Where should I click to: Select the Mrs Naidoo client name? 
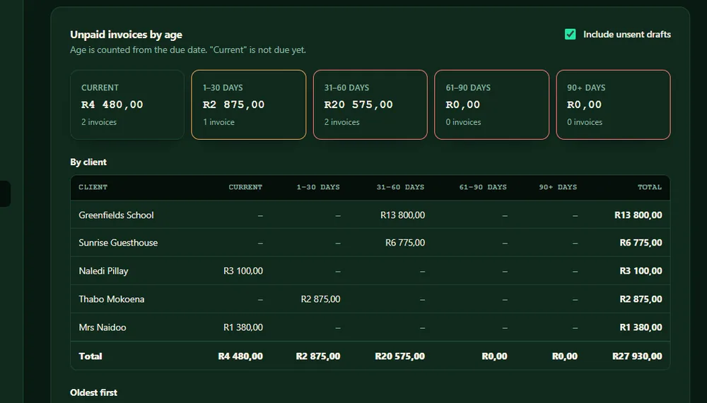click(x=103, y=327)
